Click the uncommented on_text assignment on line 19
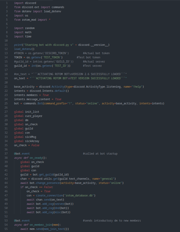This screenshot has height=232, width=180. pyautogui.click(x=70, y=78)
